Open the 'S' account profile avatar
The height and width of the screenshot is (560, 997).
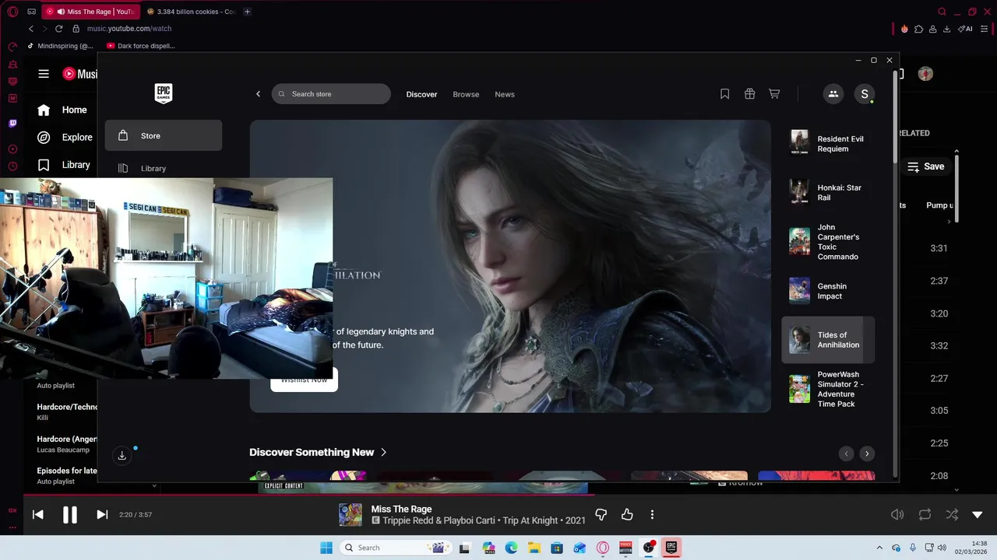coord(864,94)
